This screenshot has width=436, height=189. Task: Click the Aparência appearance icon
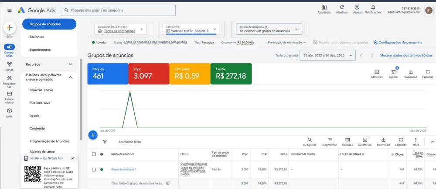pos(324,7)
